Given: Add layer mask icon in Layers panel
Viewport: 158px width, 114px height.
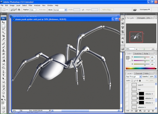Looking at the screenshot, I should 136,111.
